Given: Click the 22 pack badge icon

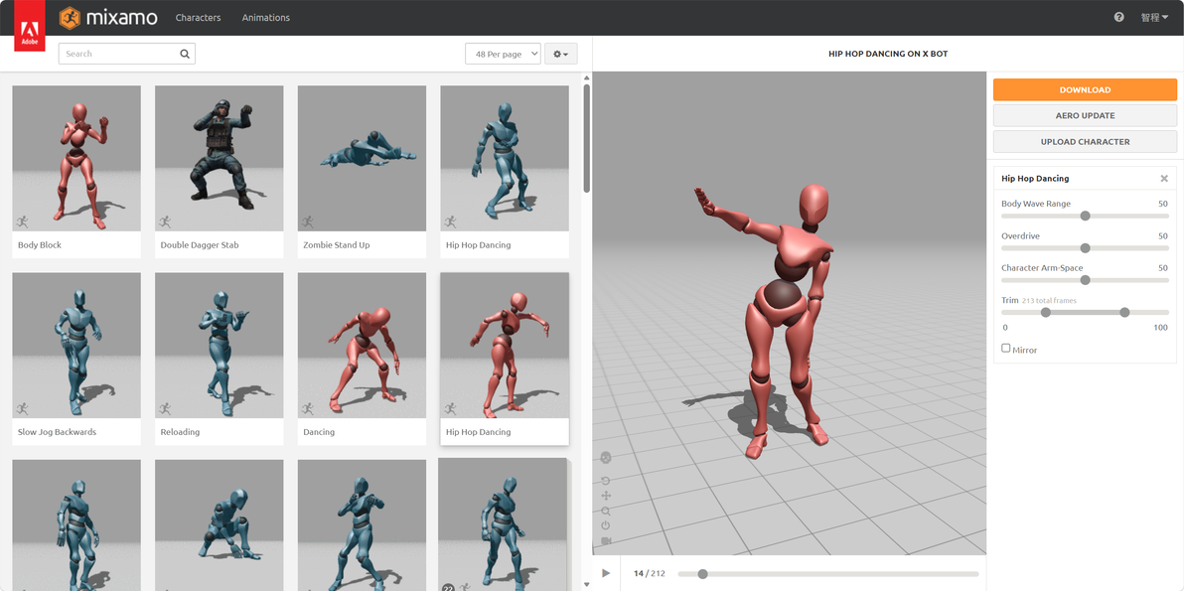Looking at the screenshot, I should pos(448,588).
